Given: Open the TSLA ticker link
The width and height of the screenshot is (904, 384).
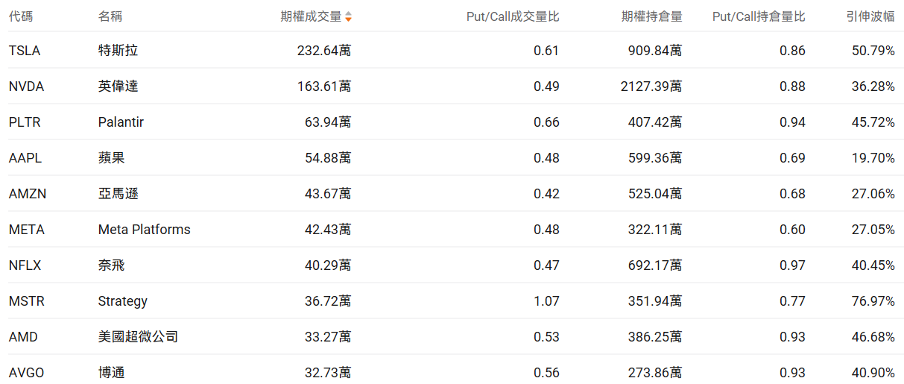Looking at the screenshot, I should click(25, 51).
